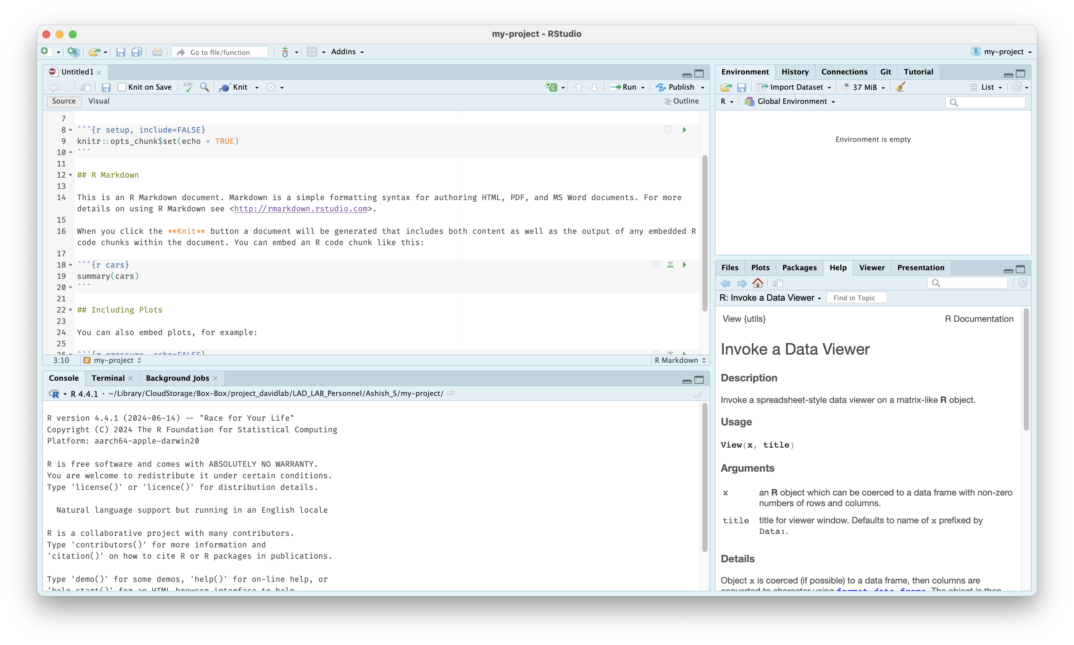Follow the rmarkdown.rstudio.com link
1074x645 pixels.
(301, 209)
